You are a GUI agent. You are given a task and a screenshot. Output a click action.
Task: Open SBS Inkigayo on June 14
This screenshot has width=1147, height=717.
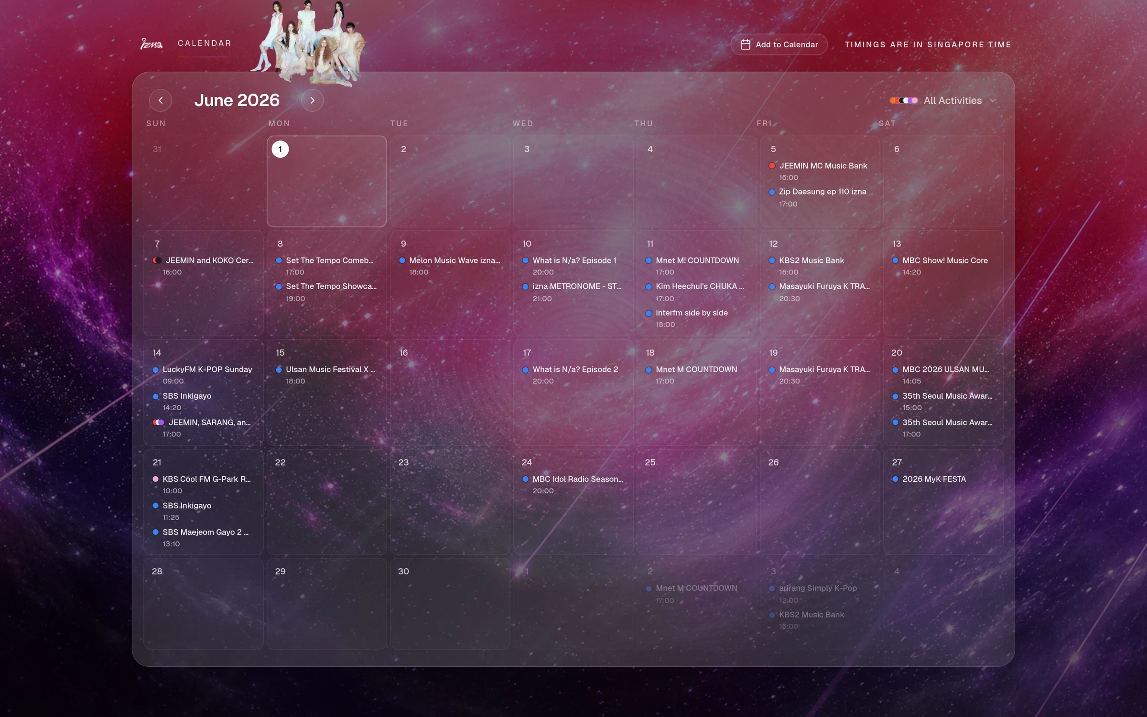pos(204,402)
